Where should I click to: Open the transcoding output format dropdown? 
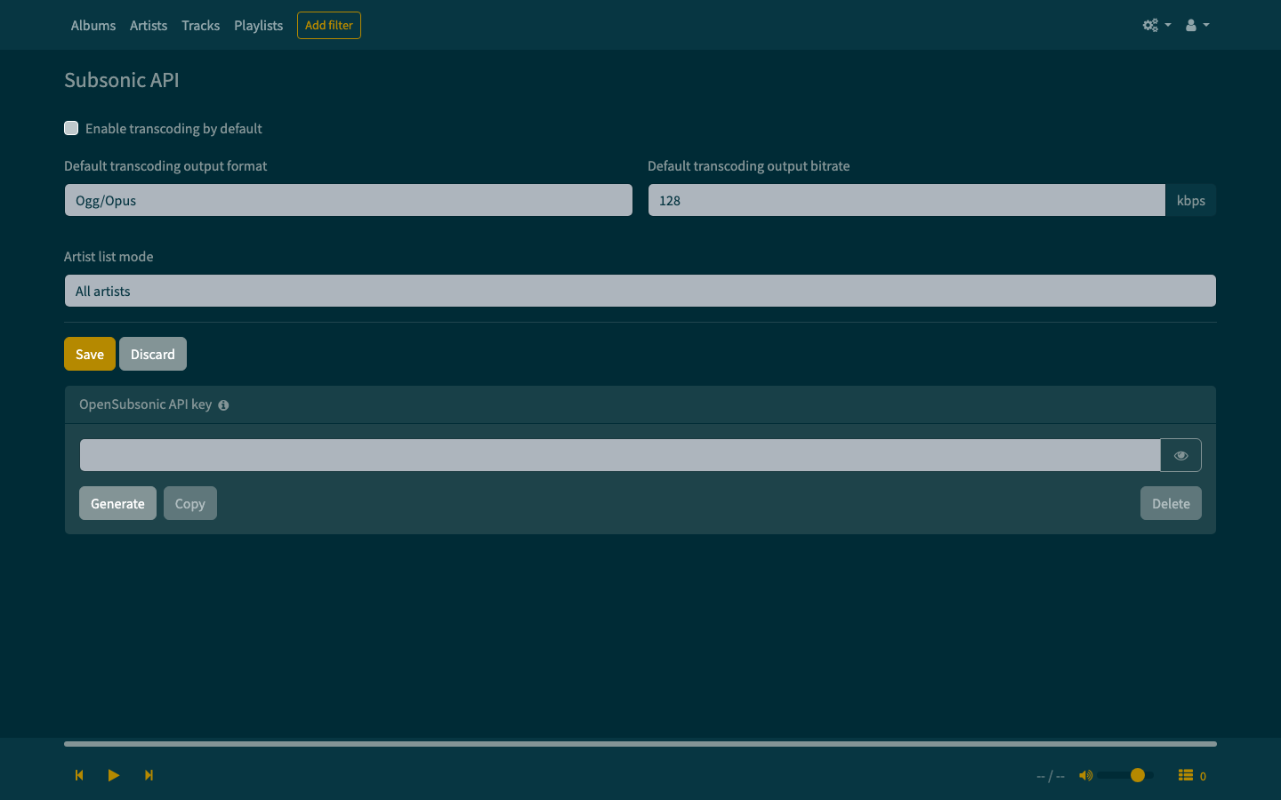349,200
